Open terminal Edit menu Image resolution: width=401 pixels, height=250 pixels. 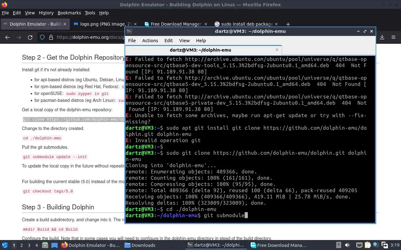point(169,41)
